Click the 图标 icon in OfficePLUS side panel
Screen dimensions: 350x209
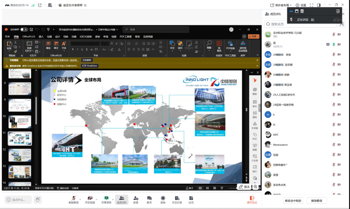pyautogui.click(x=255, y=113)
